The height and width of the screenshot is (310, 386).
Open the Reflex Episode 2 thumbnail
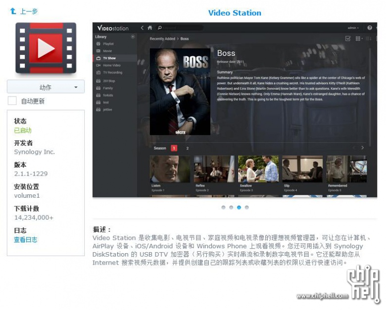point(214,169)
